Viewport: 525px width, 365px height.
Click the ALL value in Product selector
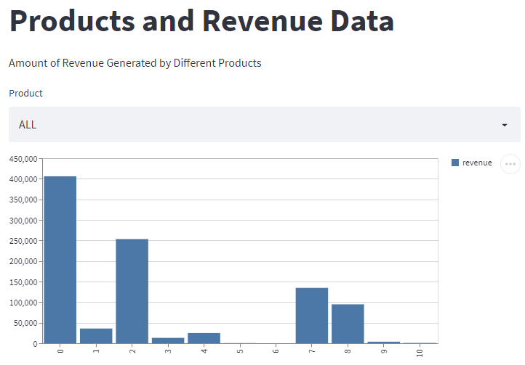pyautogui.click(x=28, y=125)
